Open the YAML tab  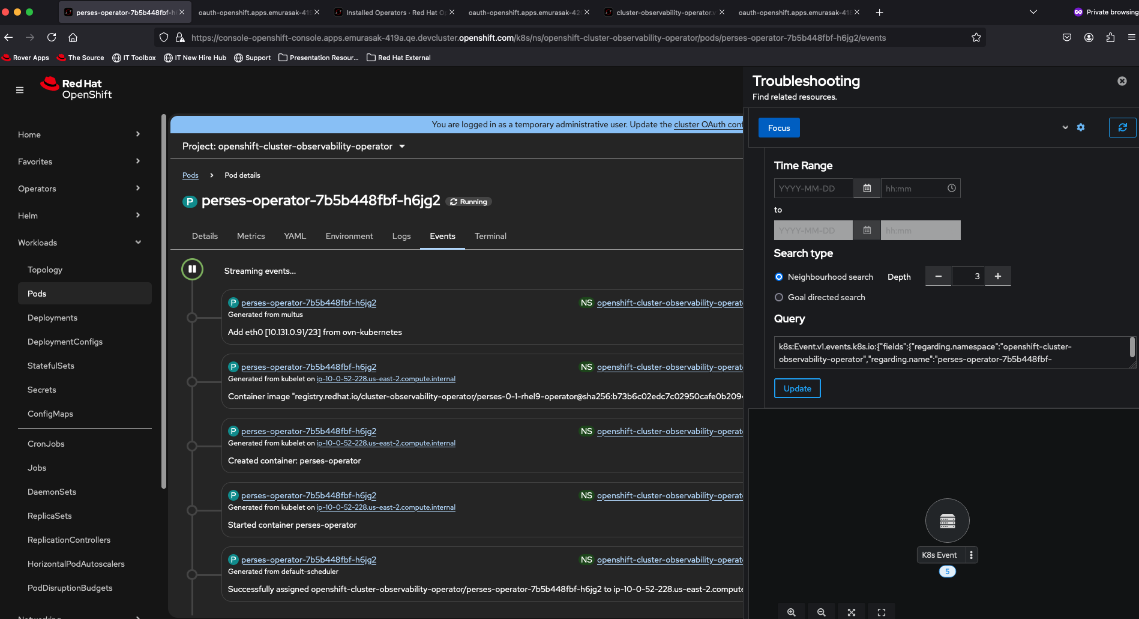(295, 236)
